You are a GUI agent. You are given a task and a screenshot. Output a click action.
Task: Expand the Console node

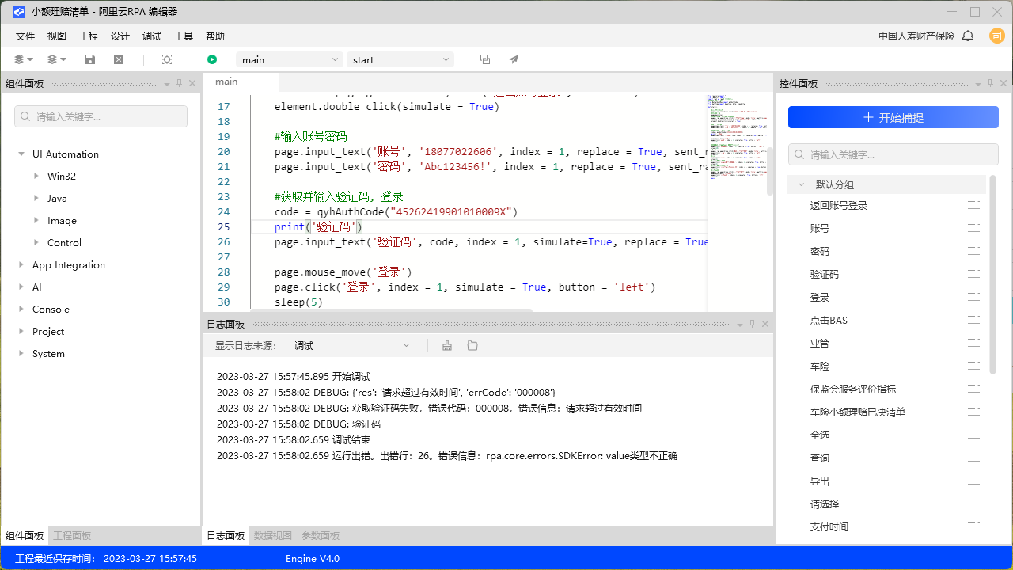point(21,310)
